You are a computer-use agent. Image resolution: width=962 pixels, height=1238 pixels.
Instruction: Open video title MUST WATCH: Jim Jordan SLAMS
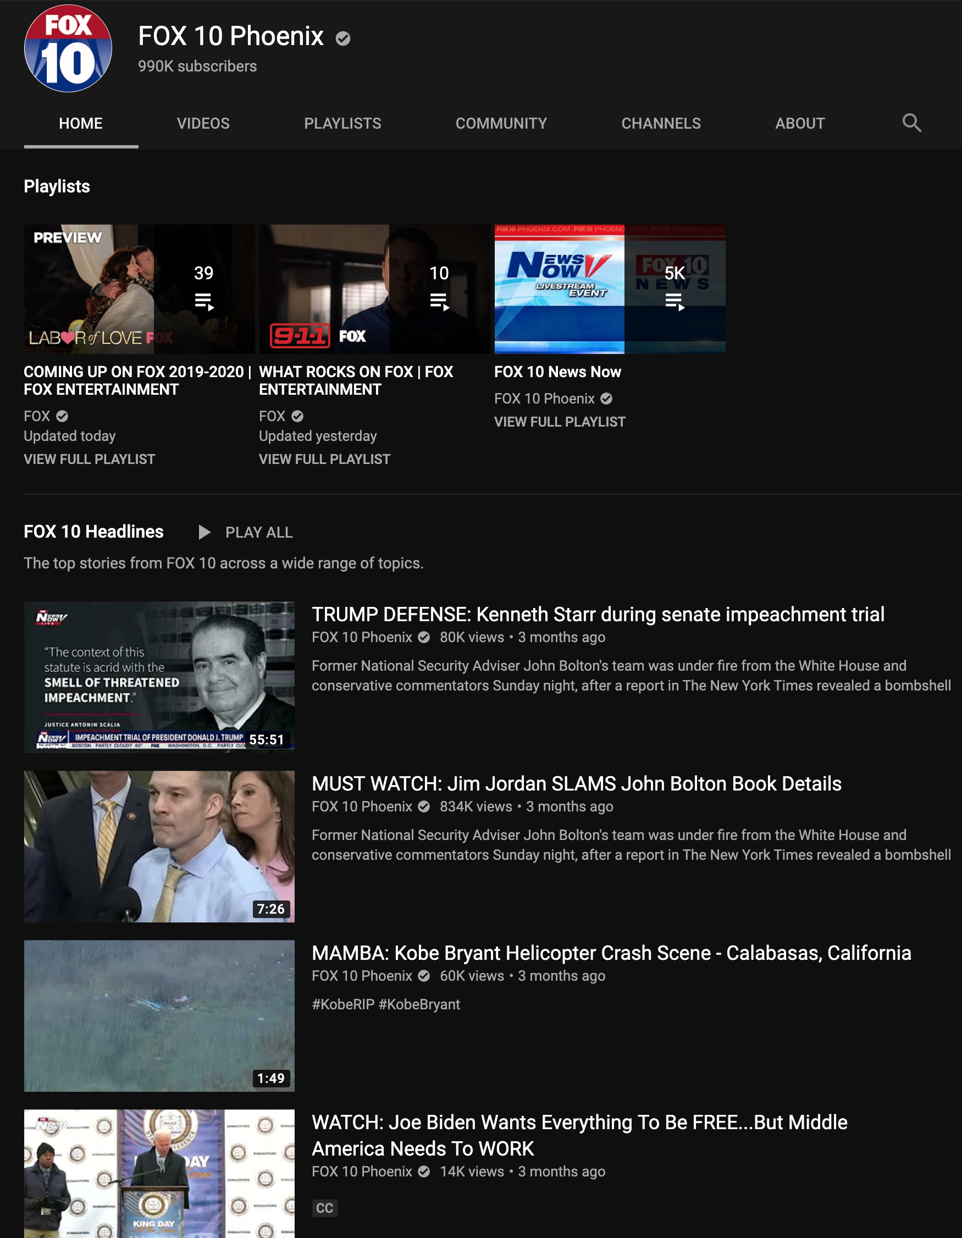[577, 783]
